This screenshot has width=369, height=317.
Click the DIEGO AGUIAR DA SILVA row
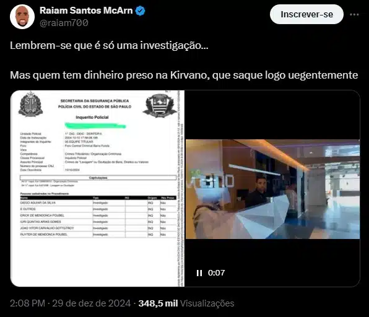click(x=98, y=202)
